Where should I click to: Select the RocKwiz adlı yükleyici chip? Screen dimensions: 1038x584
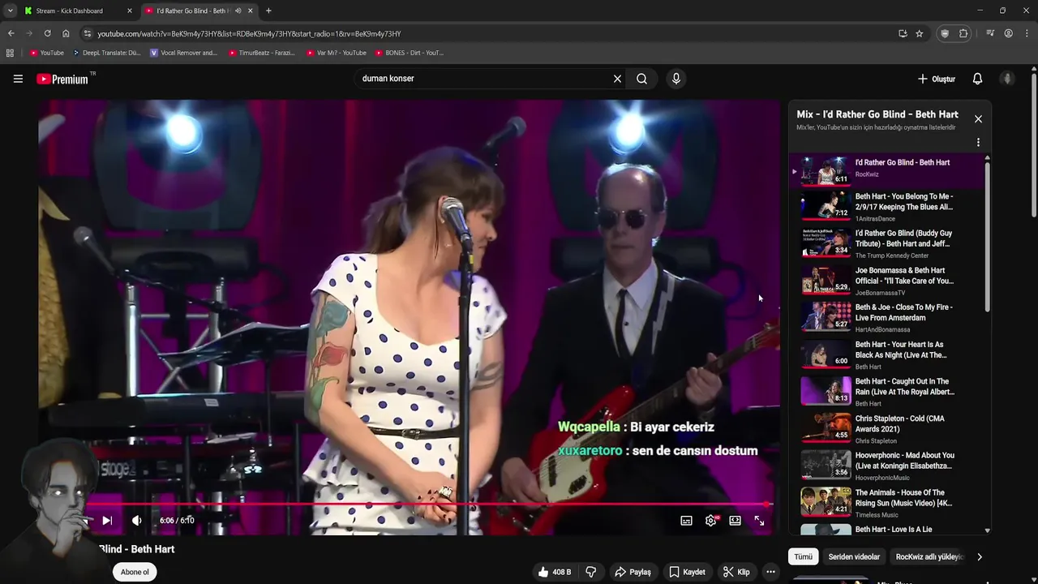pyautogui.click(x=929, y=556)
